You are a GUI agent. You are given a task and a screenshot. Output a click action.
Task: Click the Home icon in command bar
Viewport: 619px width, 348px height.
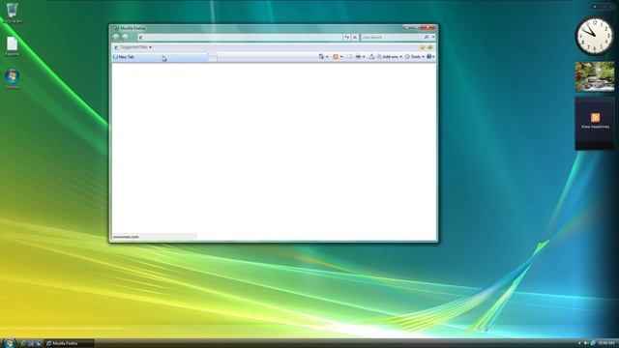click(321, 57)
